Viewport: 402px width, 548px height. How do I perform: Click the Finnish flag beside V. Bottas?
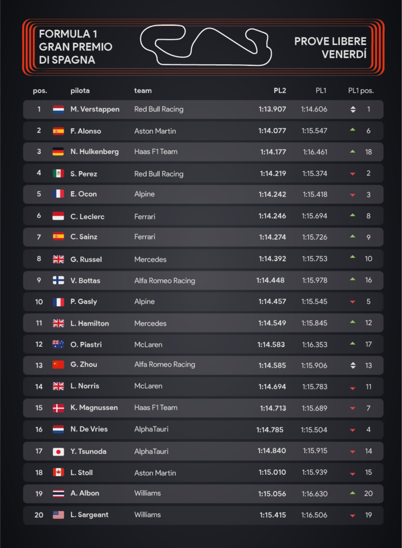tap(58, 280)
